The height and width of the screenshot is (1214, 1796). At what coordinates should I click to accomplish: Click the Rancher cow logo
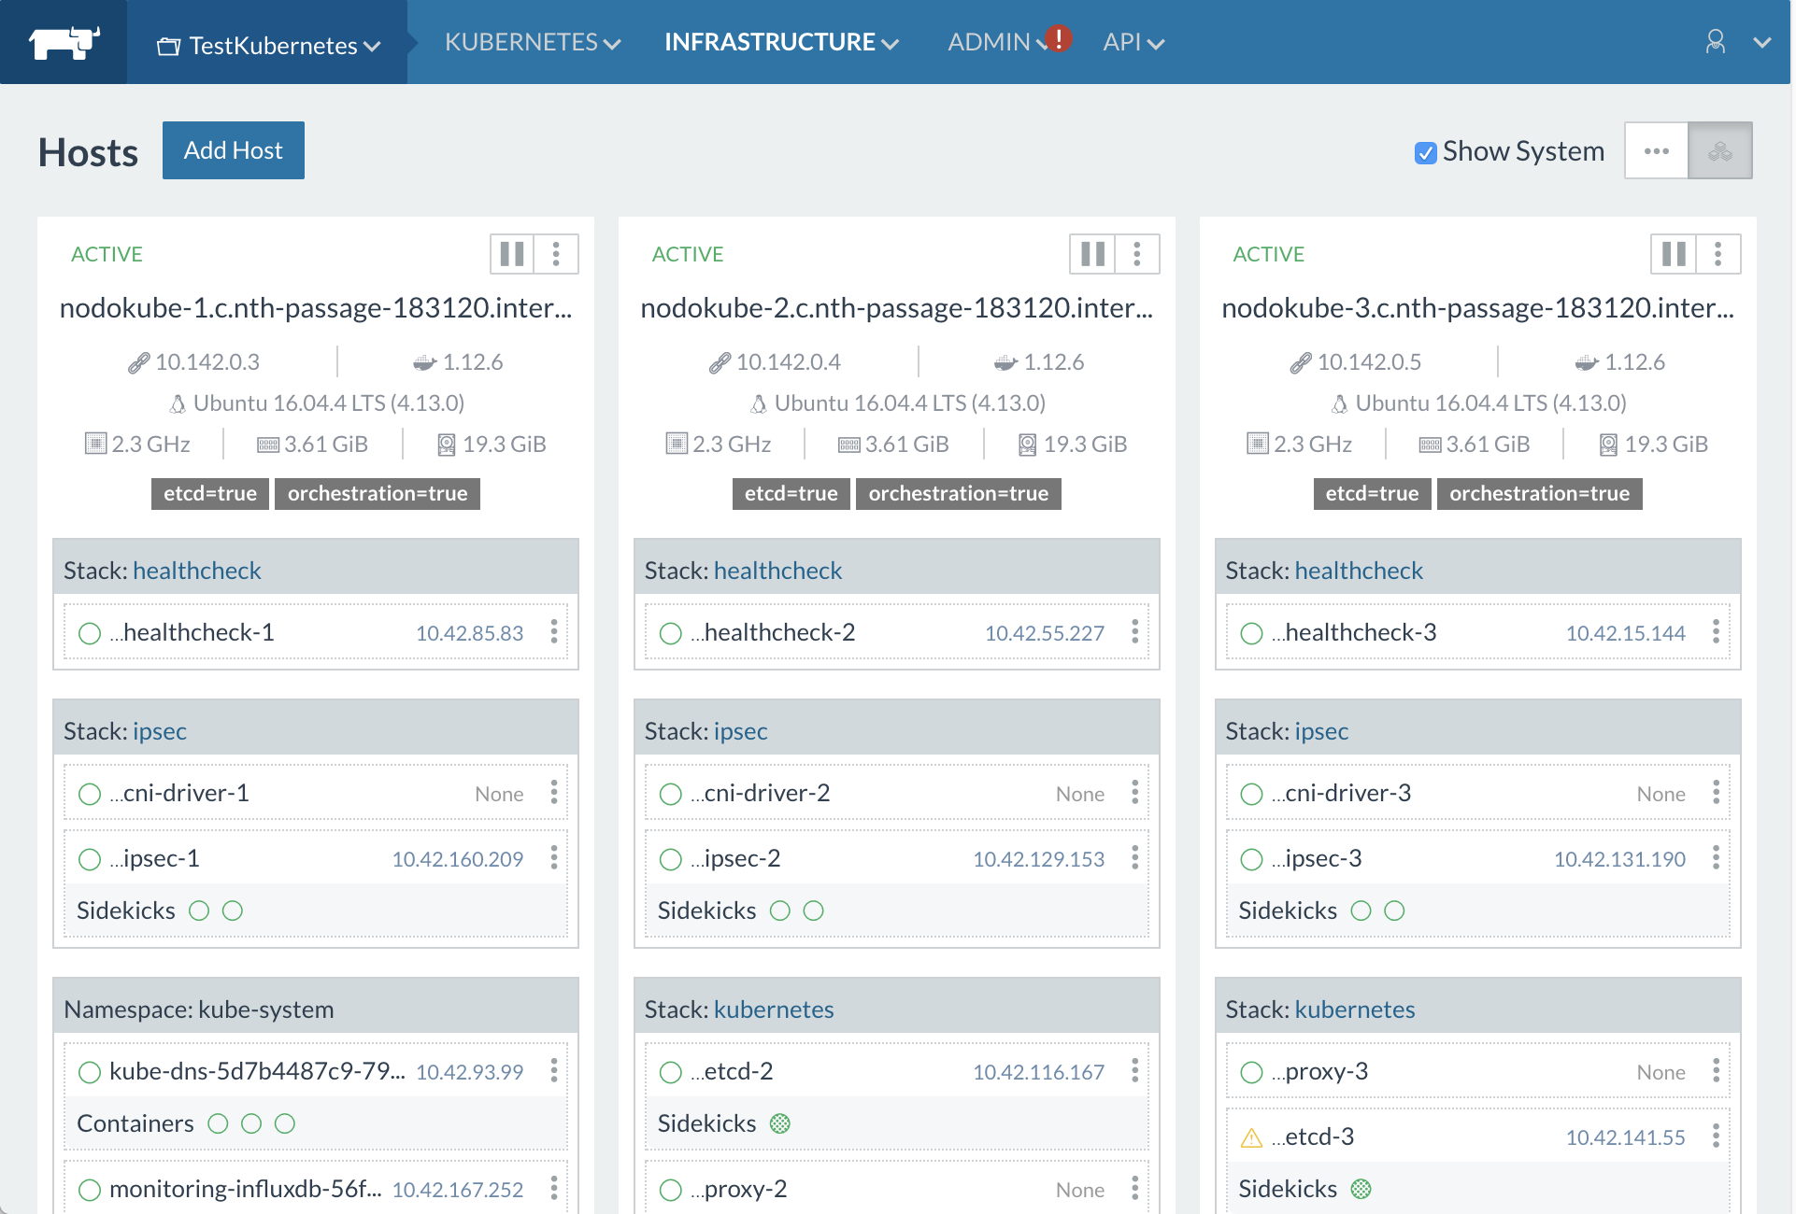click(x=64, y=42)
